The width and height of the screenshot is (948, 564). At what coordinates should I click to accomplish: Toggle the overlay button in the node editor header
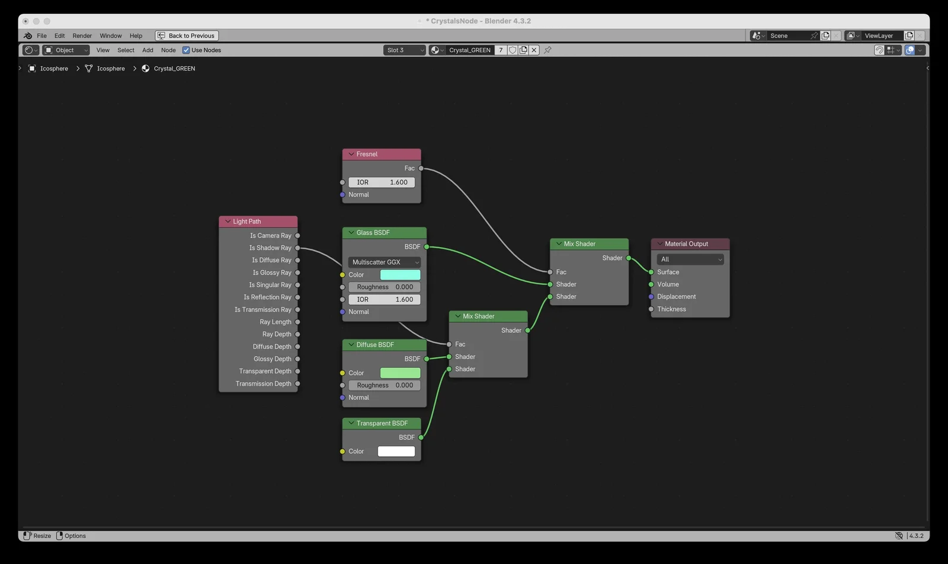[x=909, y=50]
